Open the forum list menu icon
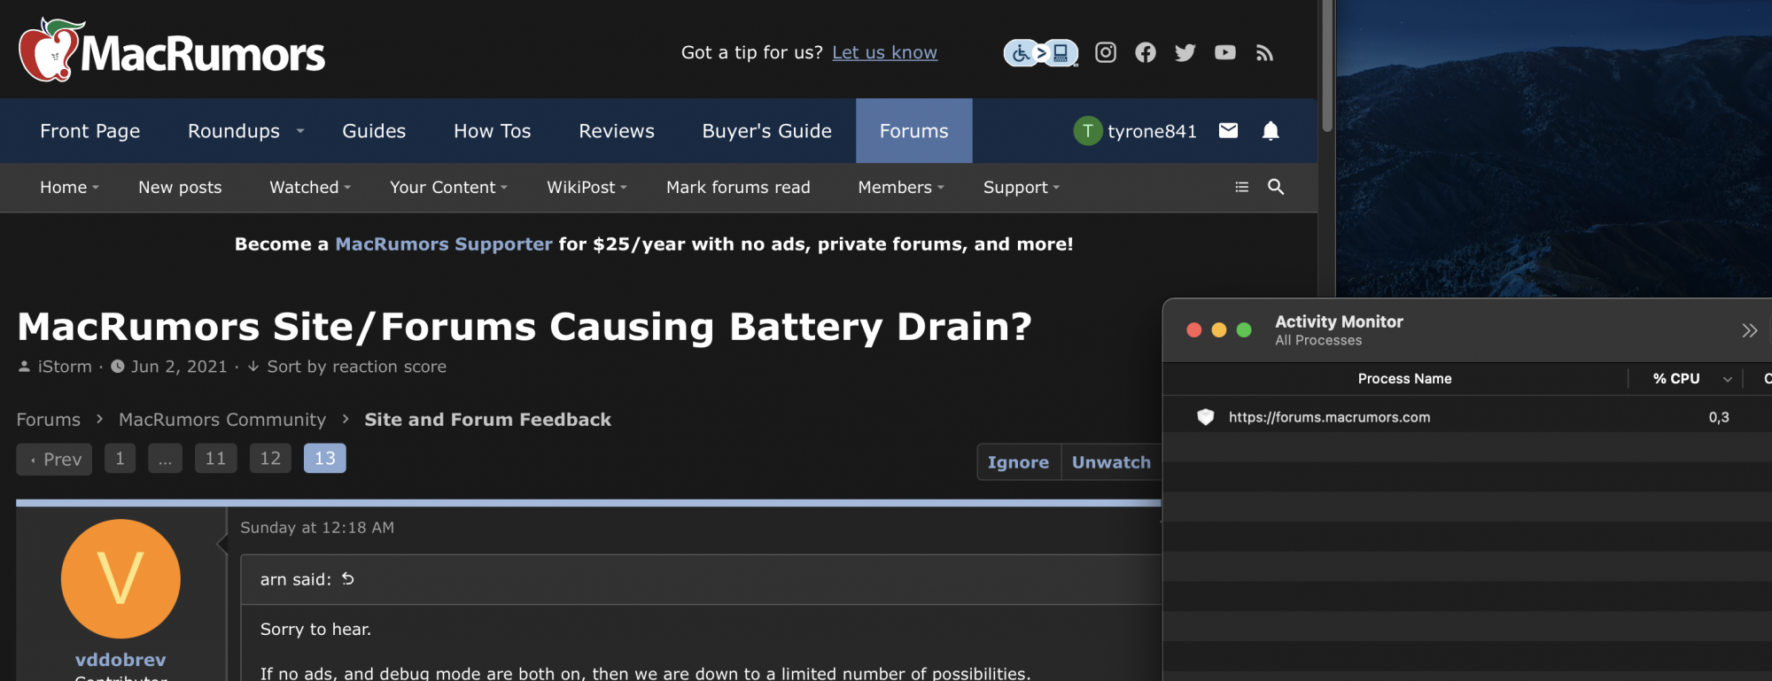 click(x=1242, y=187)
